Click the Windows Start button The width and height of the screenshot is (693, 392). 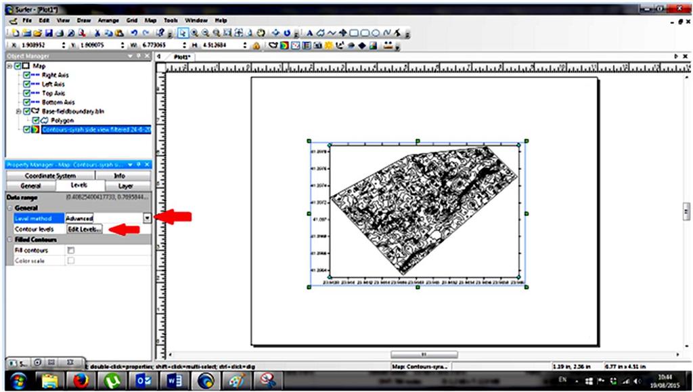[x=18, y=380]
